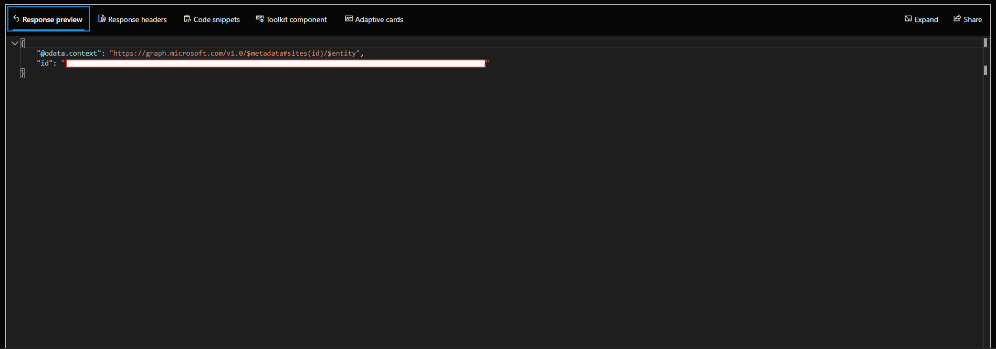Click the "@odata.context" property key

pyautogui.click(x=69, y=54)
